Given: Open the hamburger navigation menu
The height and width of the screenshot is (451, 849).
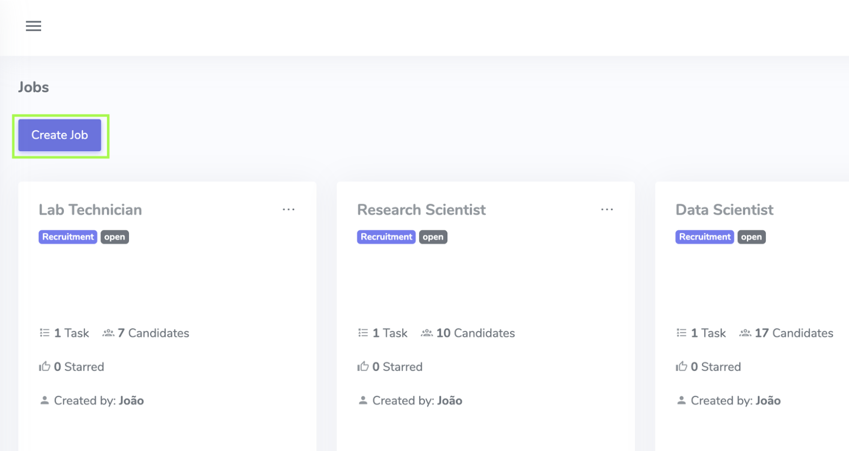Looking at the screenshot, I should (x=33, y=26).
